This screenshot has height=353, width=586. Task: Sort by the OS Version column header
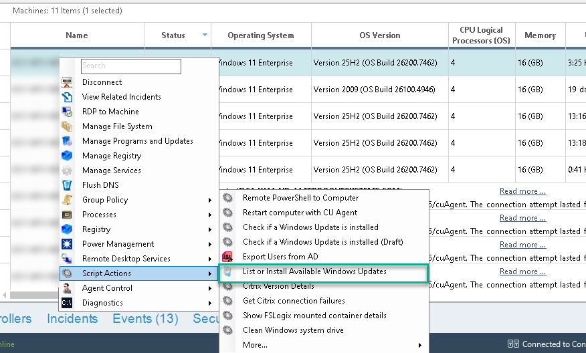click(x=379, y=35)
